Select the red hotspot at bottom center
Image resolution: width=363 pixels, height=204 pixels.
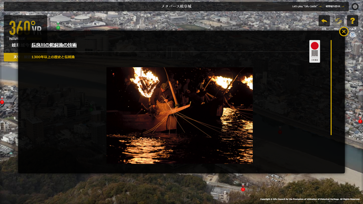[243, 189]
